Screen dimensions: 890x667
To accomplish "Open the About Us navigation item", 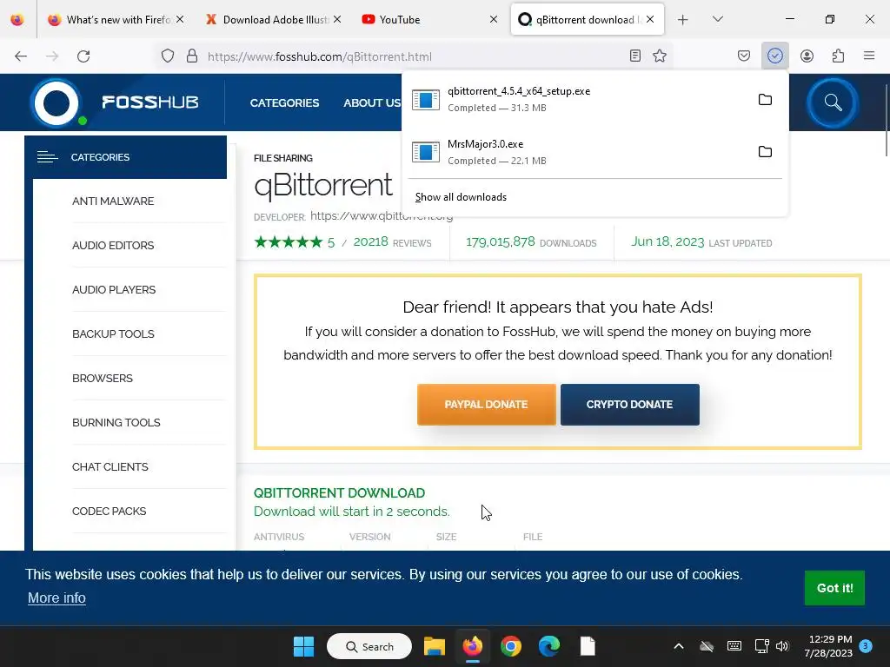I will [372, 102].
